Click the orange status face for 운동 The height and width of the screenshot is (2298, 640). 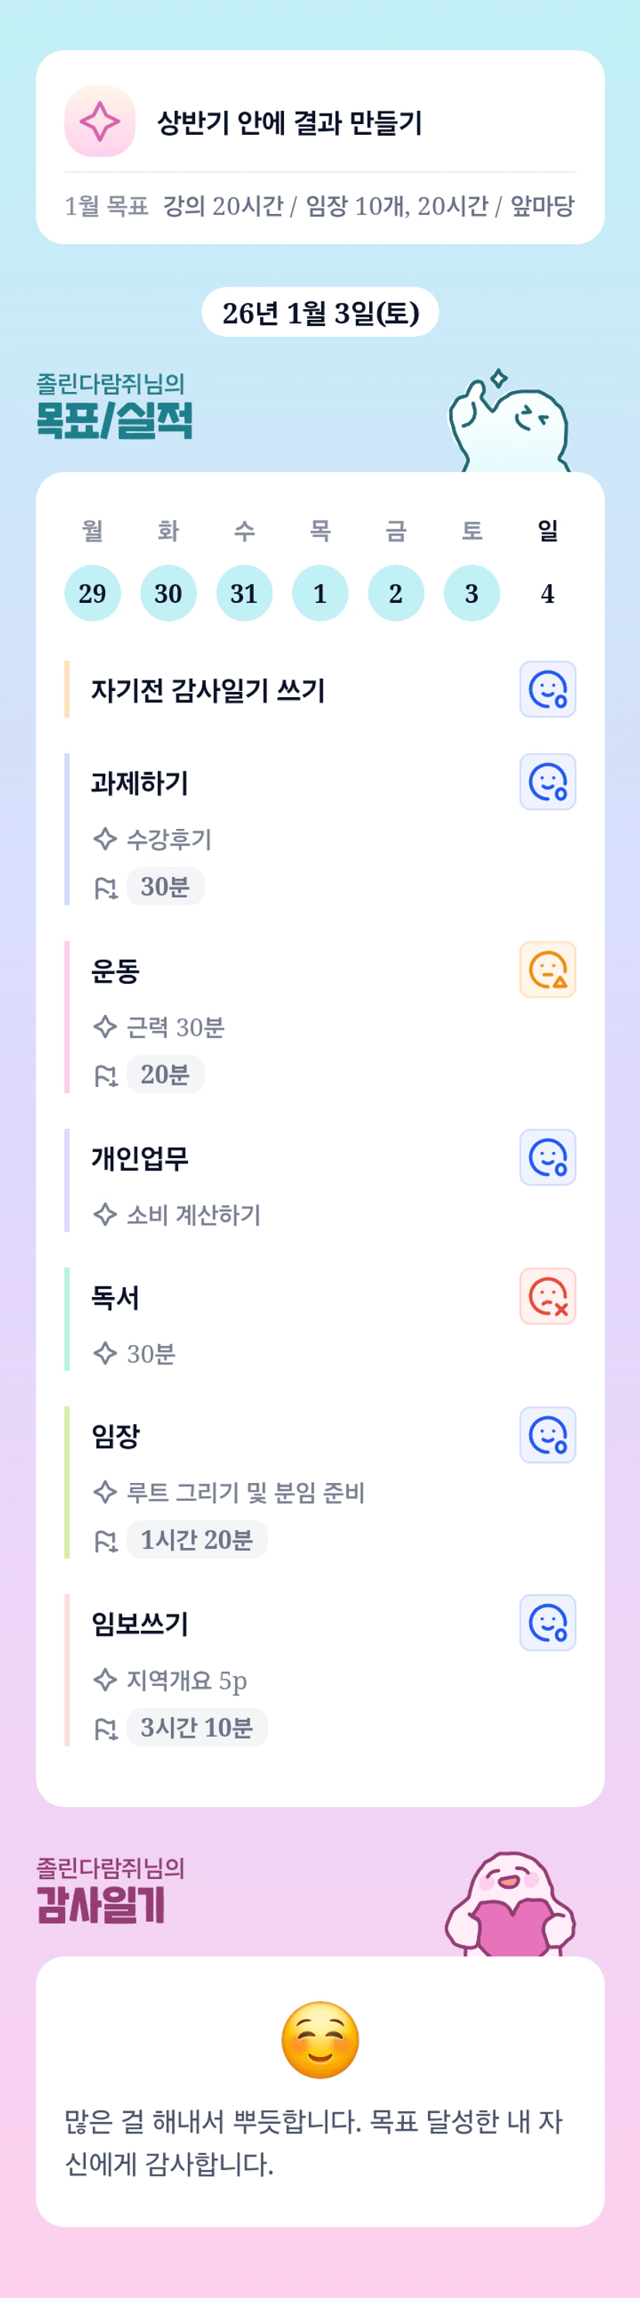tap(547, 970)
